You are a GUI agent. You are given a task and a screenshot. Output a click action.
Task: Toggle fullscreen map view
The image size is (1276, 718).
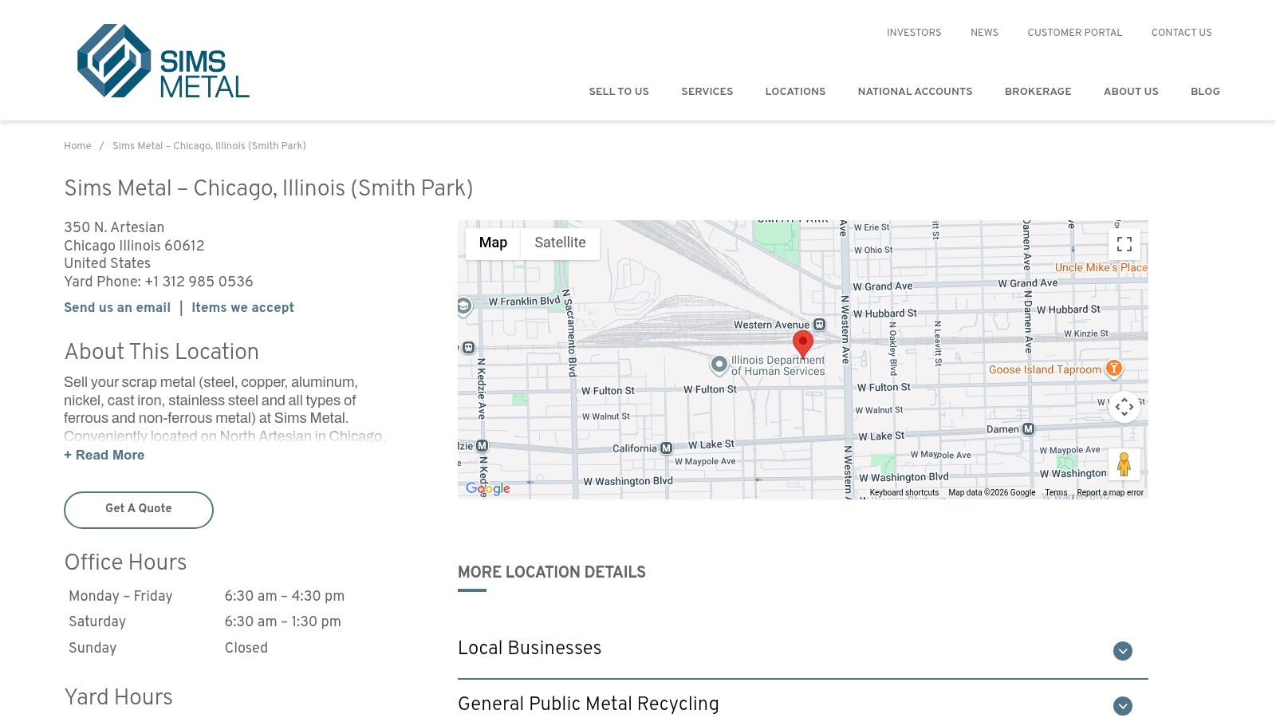click(1124, 244)
